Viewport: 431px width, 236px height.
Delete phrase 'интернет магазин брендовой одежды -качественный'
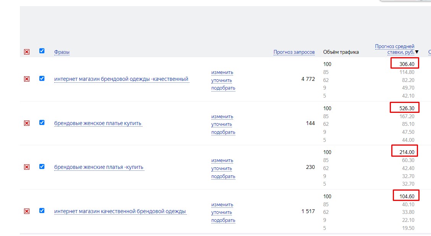(27, 79)
